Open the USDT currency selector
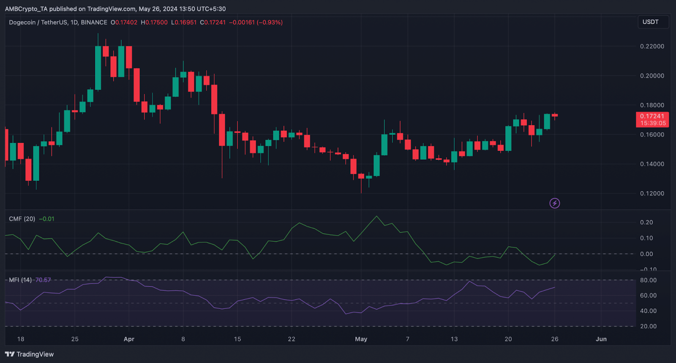Image resolution: width=676 pixels, height=363 pixels. [x=651, y=22]
